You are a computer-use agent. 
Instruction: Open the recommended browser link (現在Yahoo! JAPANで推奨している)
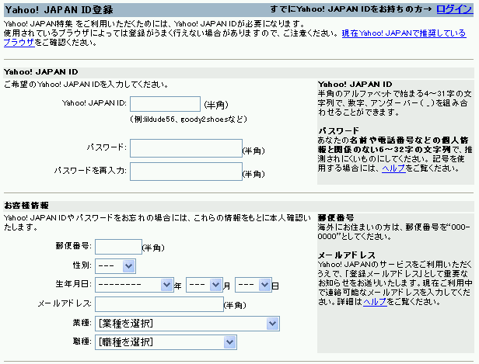click(404, 33)
